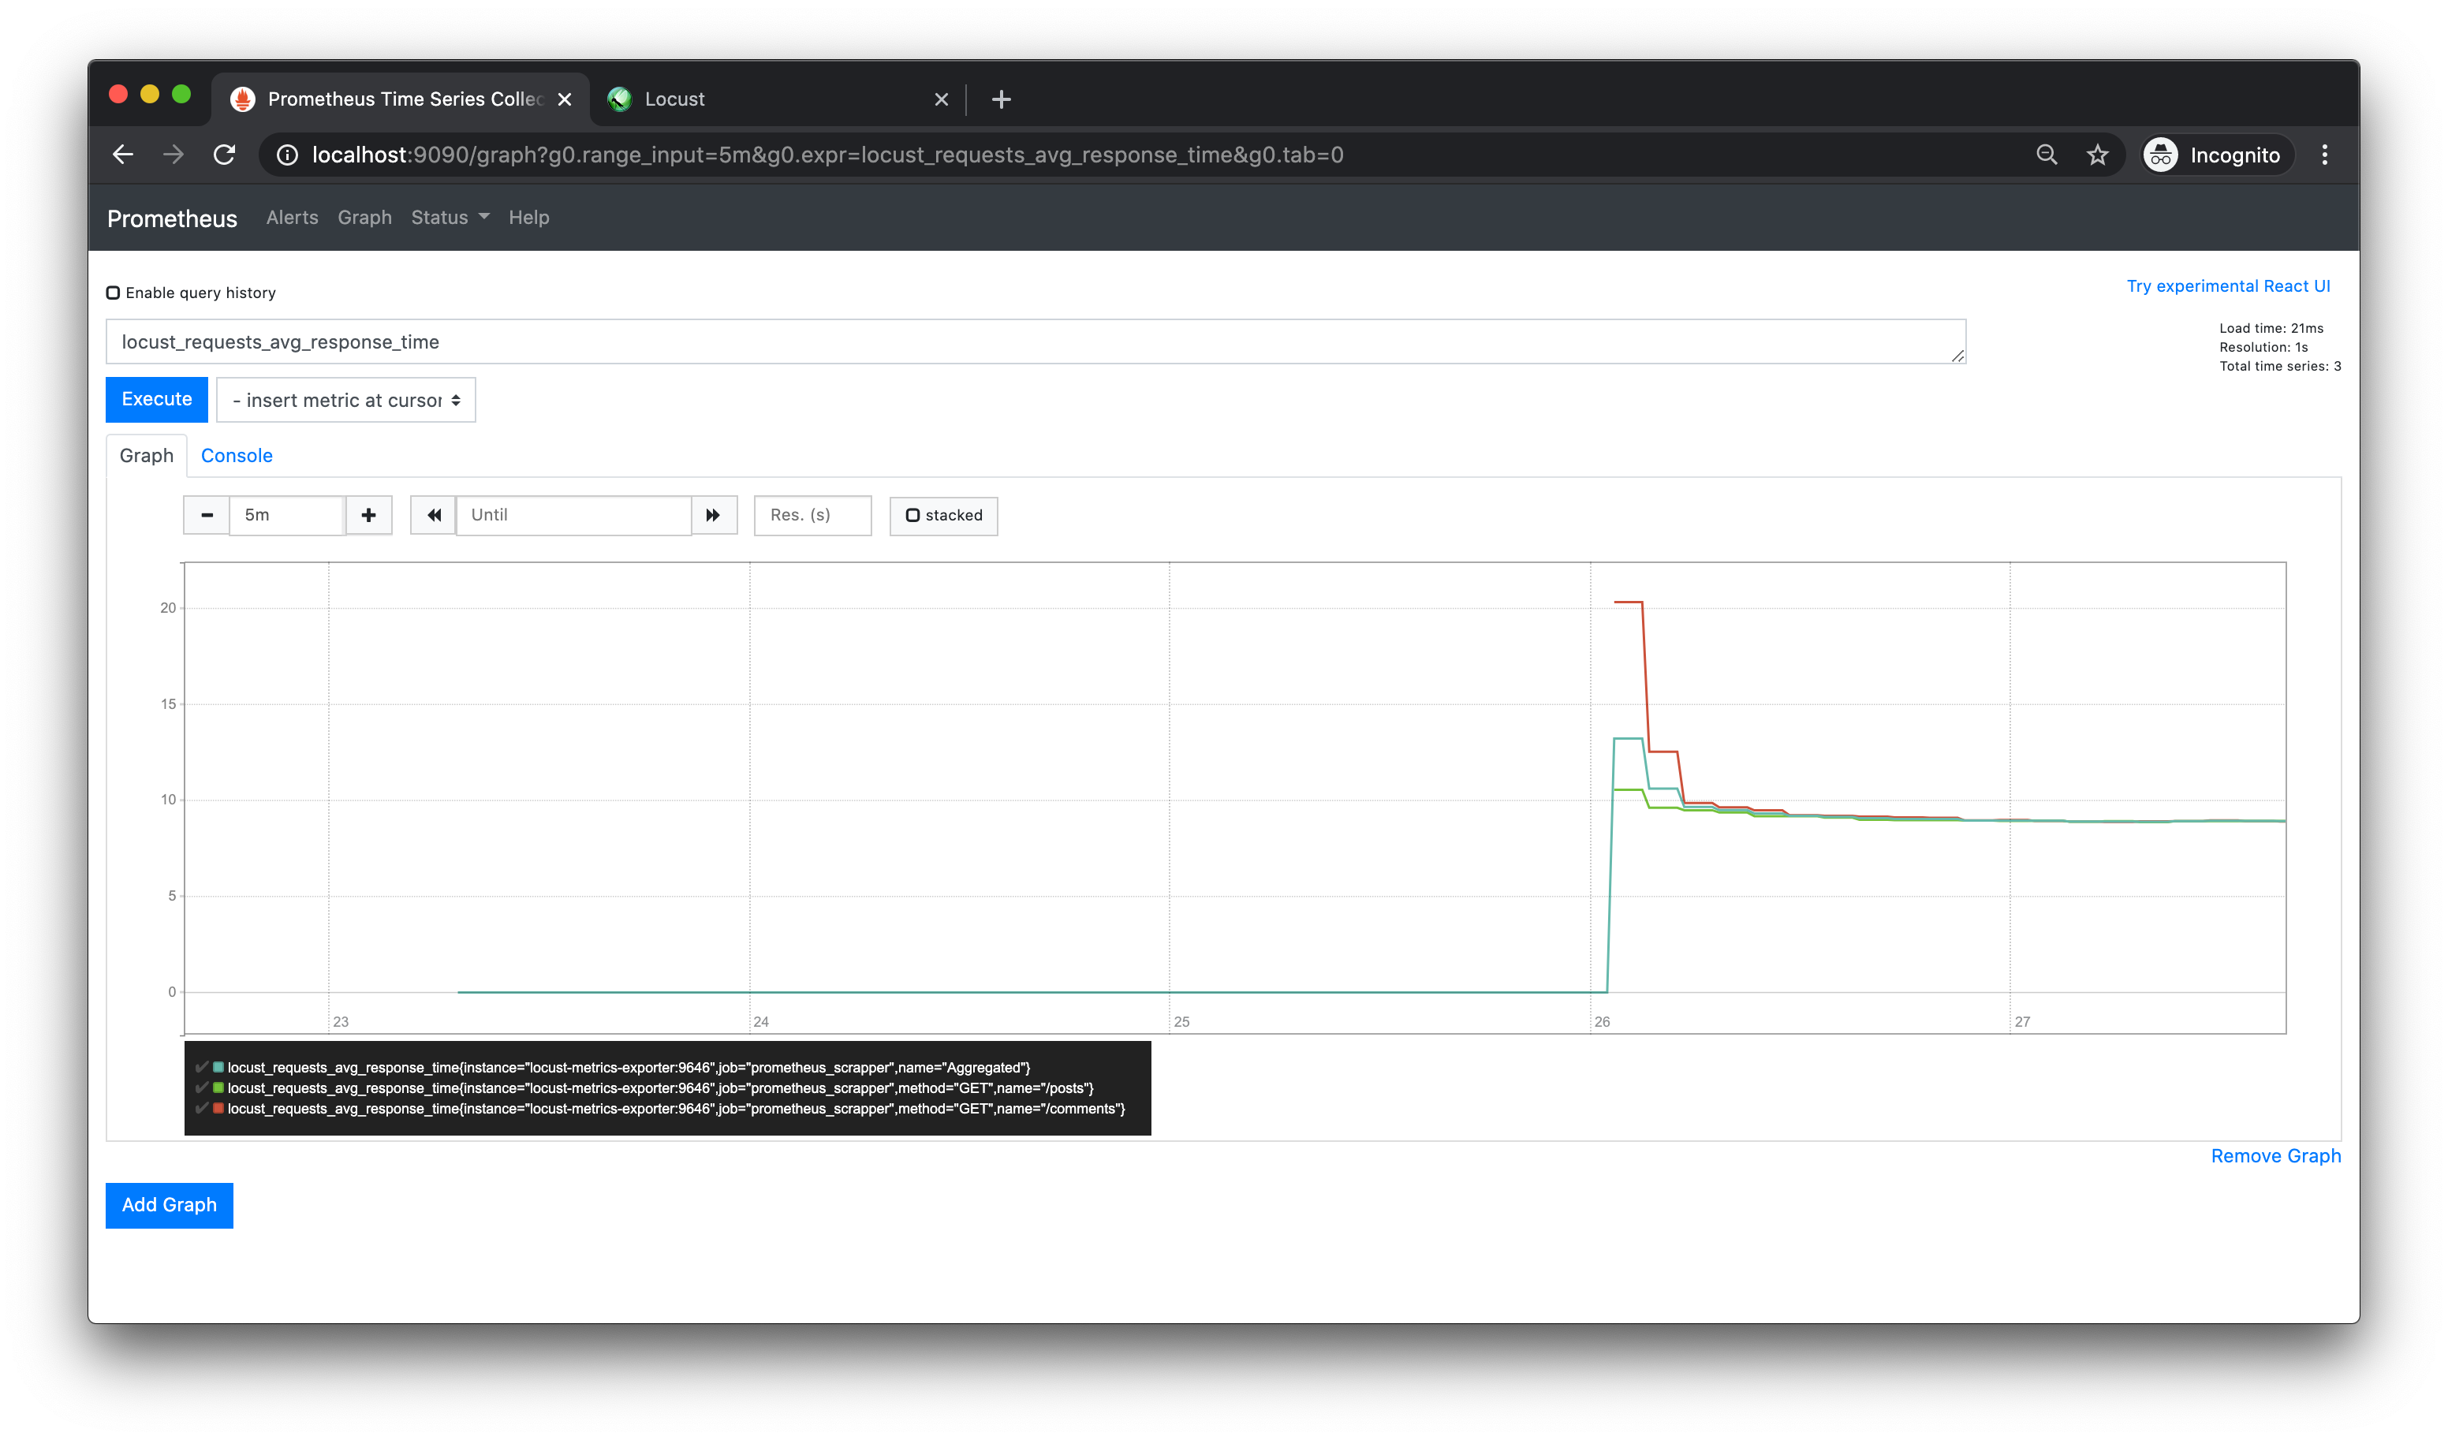Open browser search with magnifier icon

tap(2046, 155)
